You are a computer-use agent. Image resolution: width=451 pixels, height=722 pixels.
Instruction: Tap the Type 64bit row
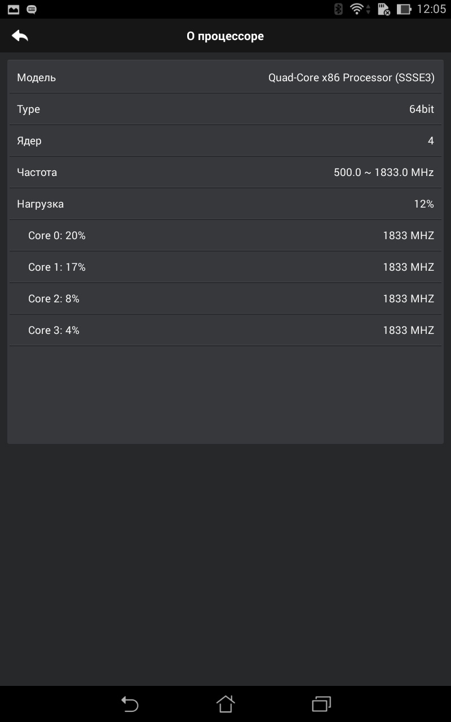(x=225, y=109)
